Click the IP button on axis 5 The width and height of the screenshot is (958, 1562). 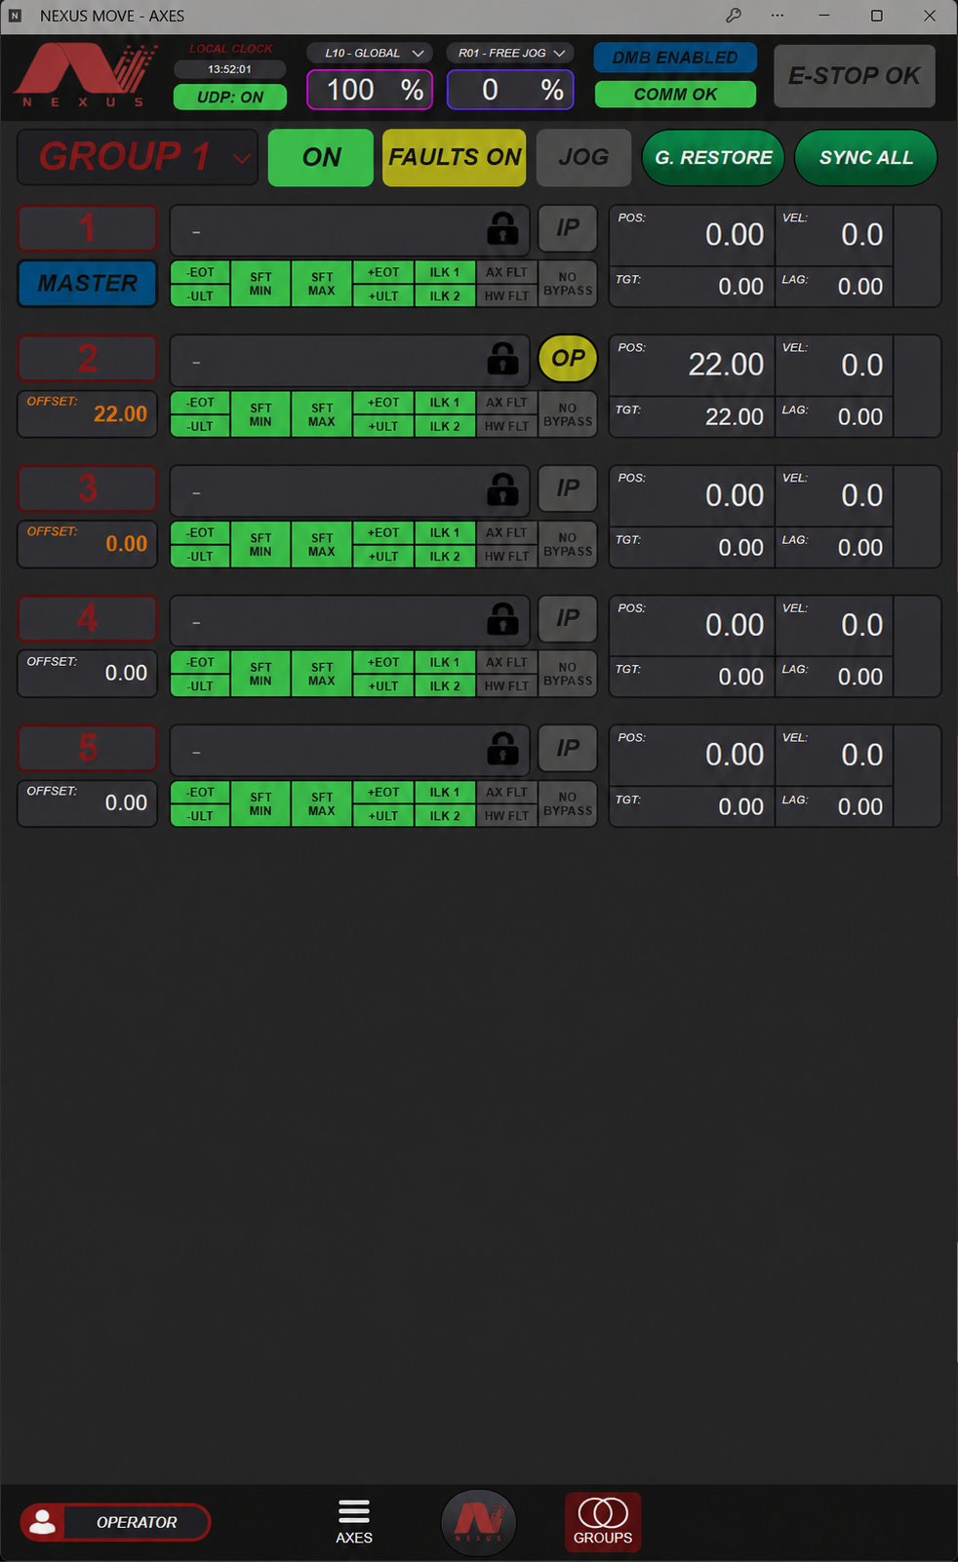click(568, 748)
